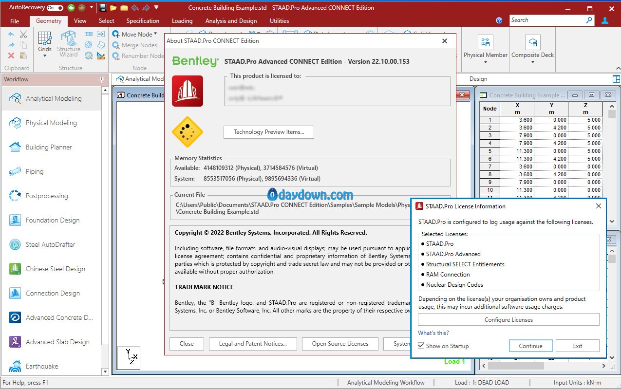621x389 pixels.
Task: Click the Technology Preview Items button
Action: coord(269,132)
